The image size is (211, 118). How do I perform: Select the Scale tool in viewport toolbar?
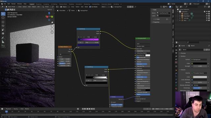coord(3,30)
